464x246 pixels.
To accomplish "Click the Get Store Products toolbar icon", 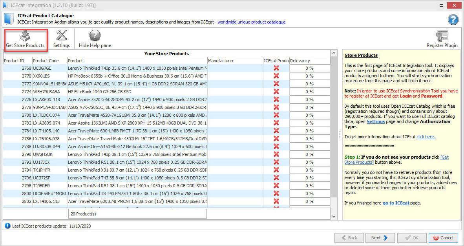I will pyautogui.click(x=26, y=36).
